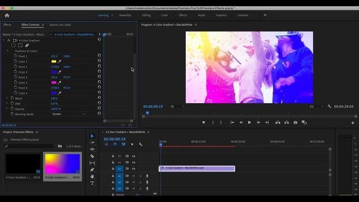
Task: Open Blending Mode Screen dropdown
Action: coord(68,114)
